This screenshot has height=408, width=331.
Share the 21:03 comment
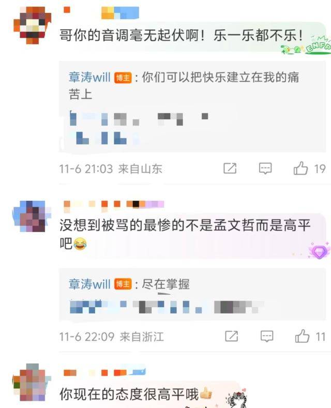230,168
